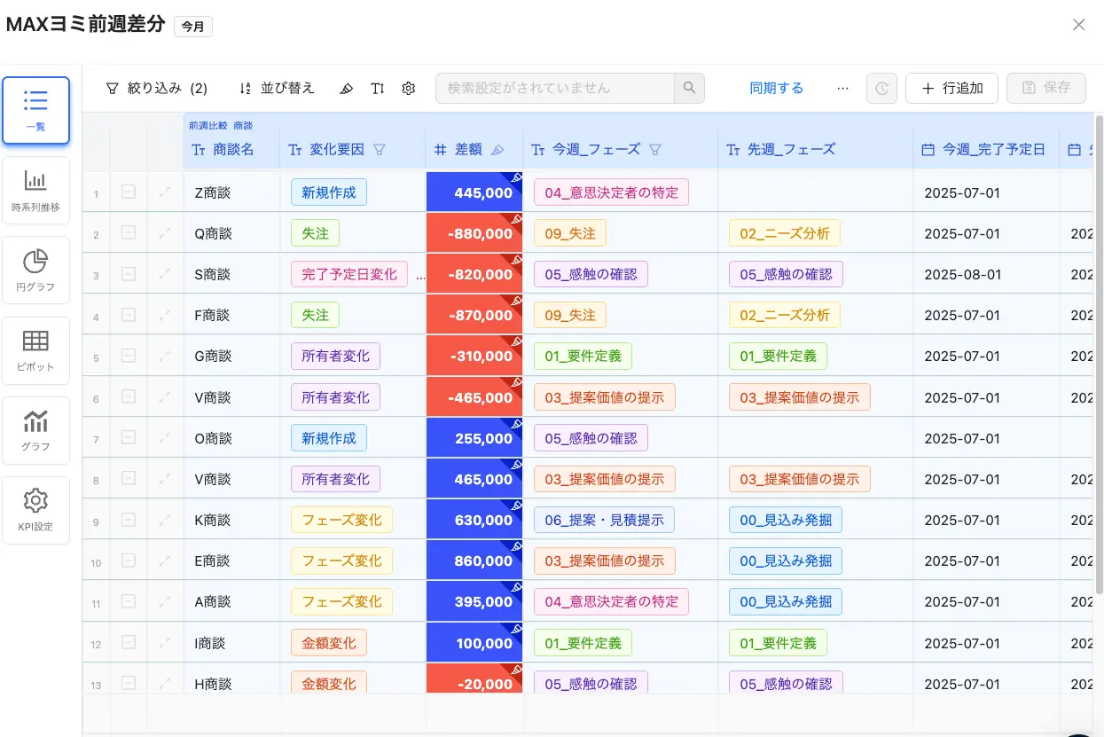Image resolution: width=1104 pixels, height=737 pixels.
Task: Click the highlight brush in 差額 header
Action: coord(497,150)
